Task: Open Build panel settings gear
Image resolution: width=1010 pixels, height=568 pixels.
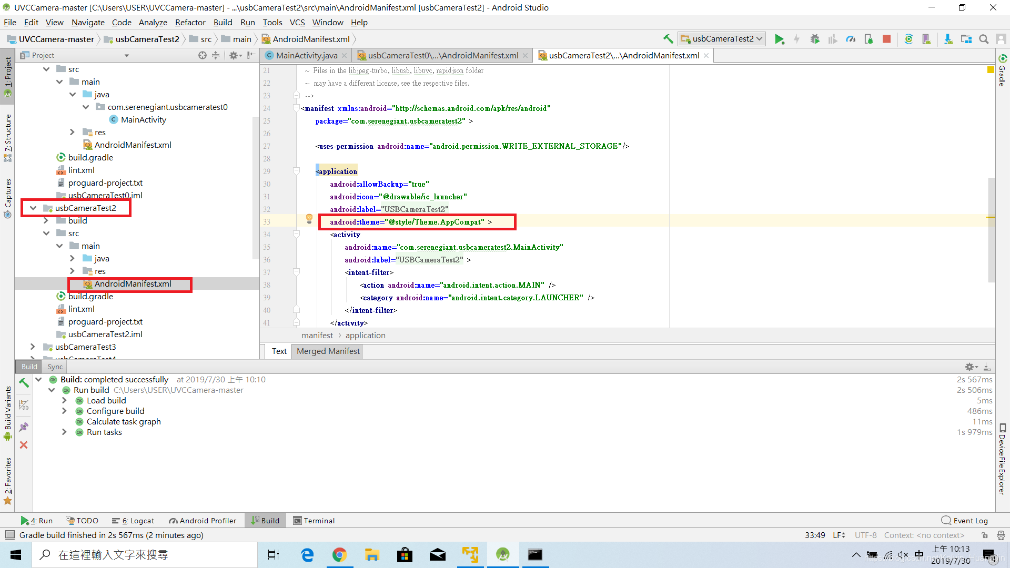Action: [x=971, y=367]
